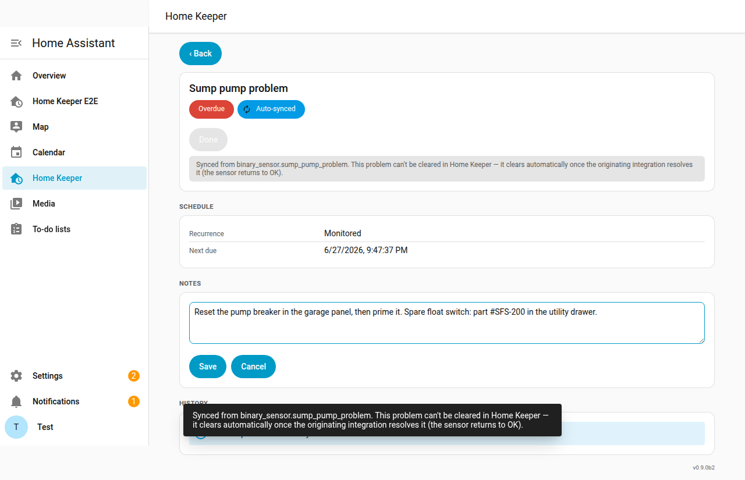The width and height of the screenshot is (745, 480).
Task: Click the Home Keeper page header title
Action: (x=196, y=16)
